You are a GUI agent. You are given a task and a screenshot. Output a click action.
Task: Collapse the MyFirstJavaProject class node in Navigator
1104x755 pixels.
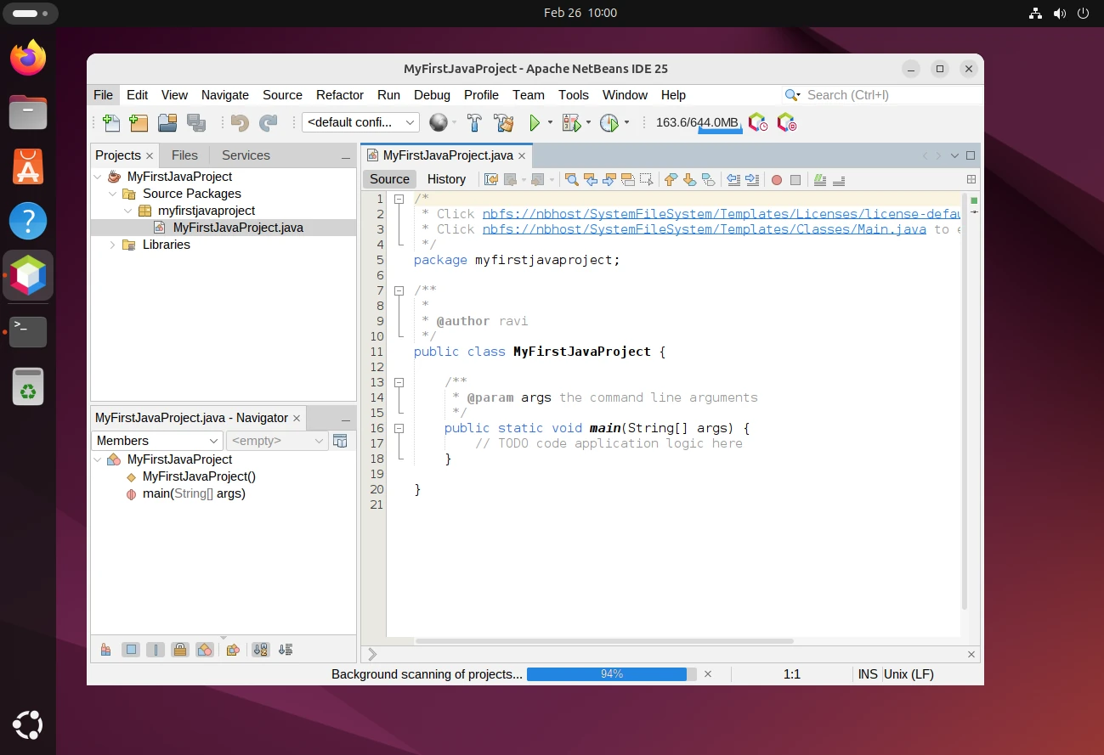(x=98, y=459)
